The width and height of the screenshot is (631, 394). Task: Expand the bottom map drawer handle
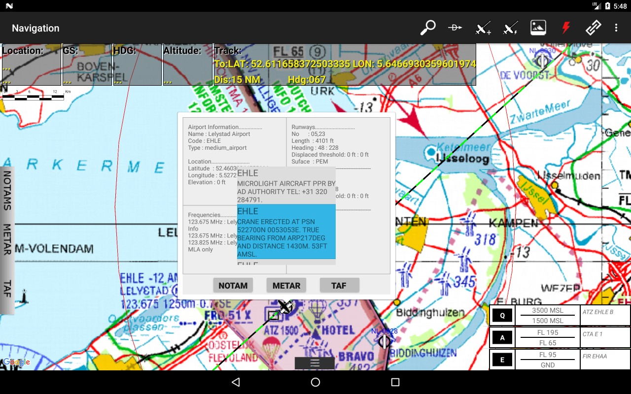point(315,362)
